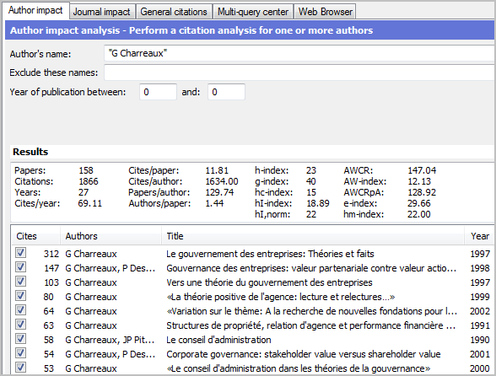The height and width of the screenshot is (376, 496).
Task: Uncheck the 80-cites théorie positive de l'agence paper
Action: (20, 296)
